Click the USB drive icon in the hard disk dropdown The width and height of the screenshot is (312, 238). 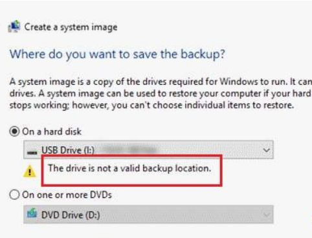[32, 152]
